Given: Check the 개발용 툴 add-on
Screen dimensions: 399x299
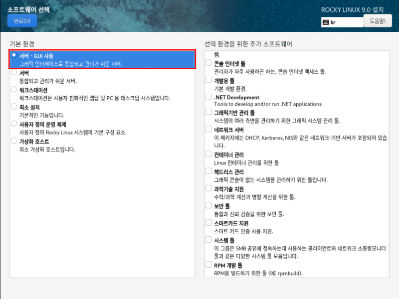Looking at the screenshot, I should click(208, 80).
